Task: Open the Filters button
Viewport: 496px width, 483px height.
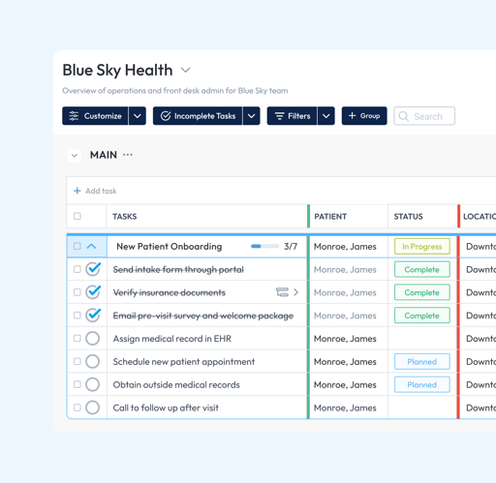Action: tap(292, 116)
